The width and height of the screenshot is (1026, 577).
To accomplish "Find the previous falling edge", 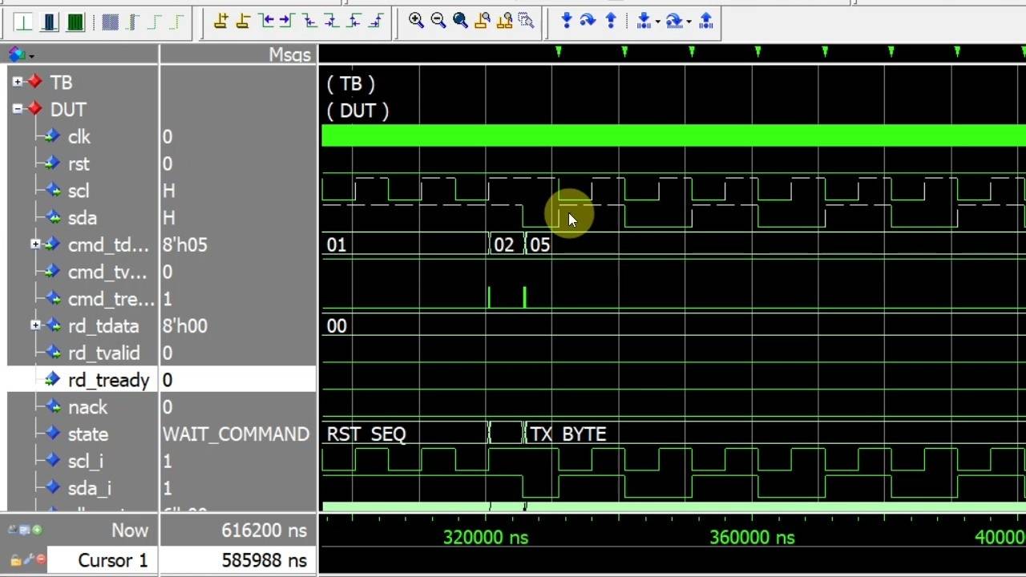I will [309, 22].
